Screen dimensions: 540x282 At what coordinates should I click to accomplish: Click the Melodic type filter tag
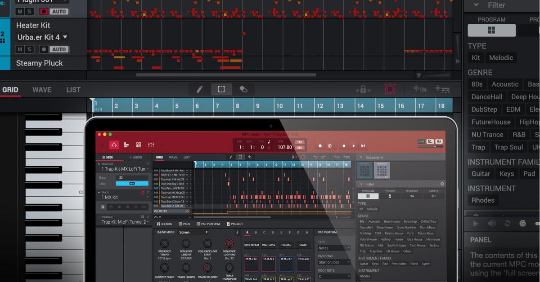(501, 57)
